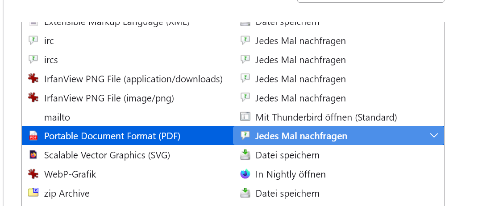Select the zip Archive entry
The height and width of the screenshot is (206, 503).
pyautogui.click(x=67, y=194)
